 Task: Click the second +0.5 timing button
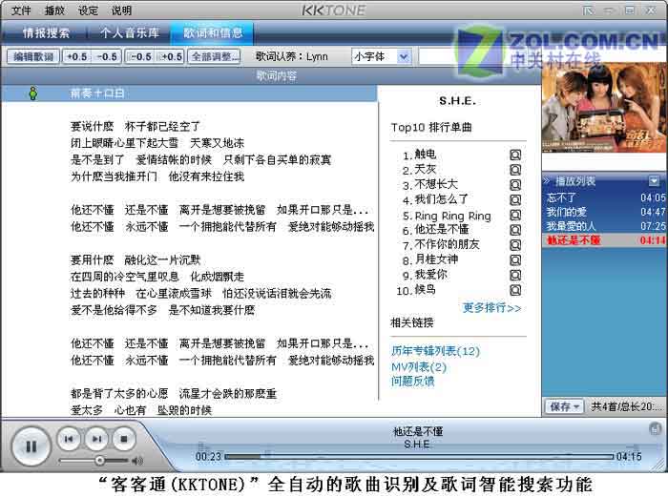click(x=170, y=56)
